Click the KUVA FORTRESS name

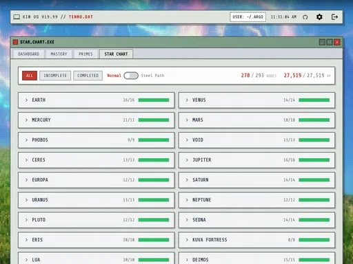(210, 240)
